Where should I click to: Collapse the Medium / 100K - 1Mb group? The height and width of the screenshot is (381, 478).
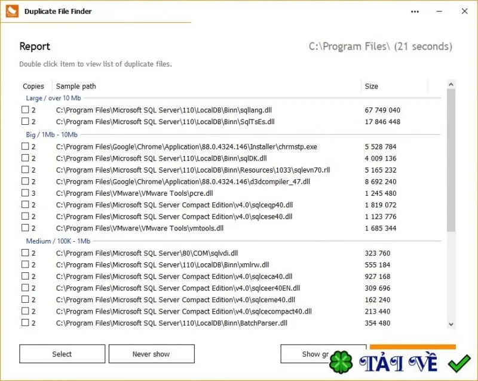coord(58,241)
